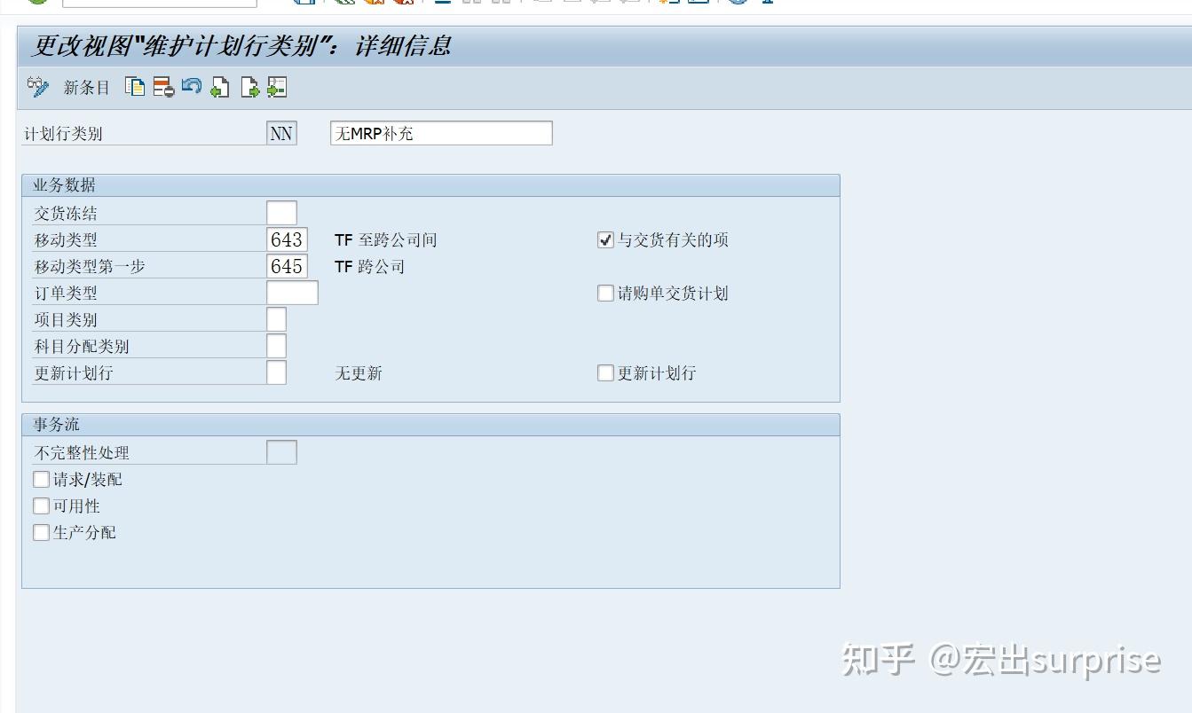Image resolution: width=1192 pixels, height=713 pixels.
Task: Check the 更新计划行 checkbox
Action: 605,372
